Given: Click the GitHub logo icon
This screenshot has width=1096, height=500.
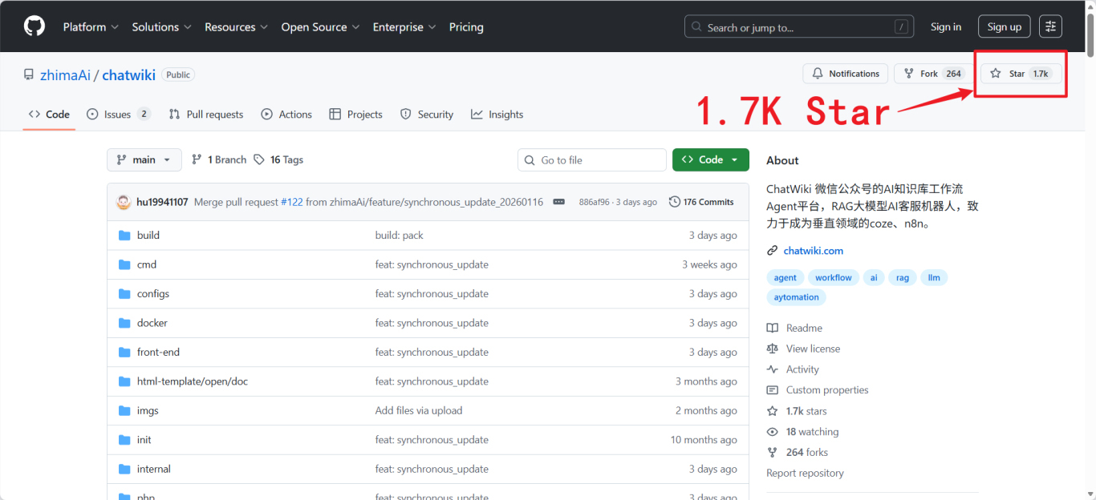Looking at the screenshot, I should tap(35, 26).
